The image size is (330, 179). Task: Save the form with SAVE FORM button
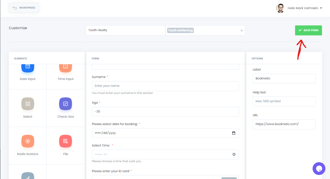(x=308, y=30)
